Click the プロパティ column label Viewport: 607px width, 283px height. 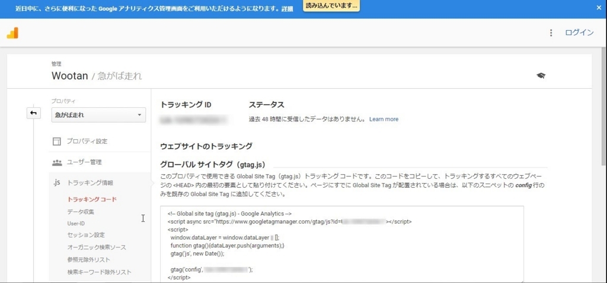[63, 101]
